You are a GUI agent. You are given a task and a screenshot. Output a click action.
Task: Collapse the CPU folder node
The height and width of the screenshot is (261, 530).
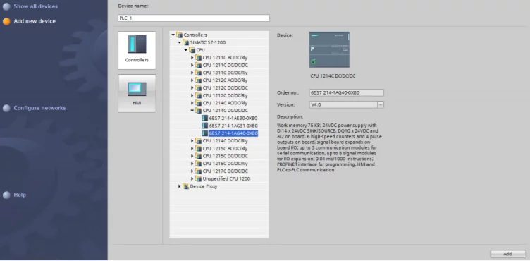186,50
